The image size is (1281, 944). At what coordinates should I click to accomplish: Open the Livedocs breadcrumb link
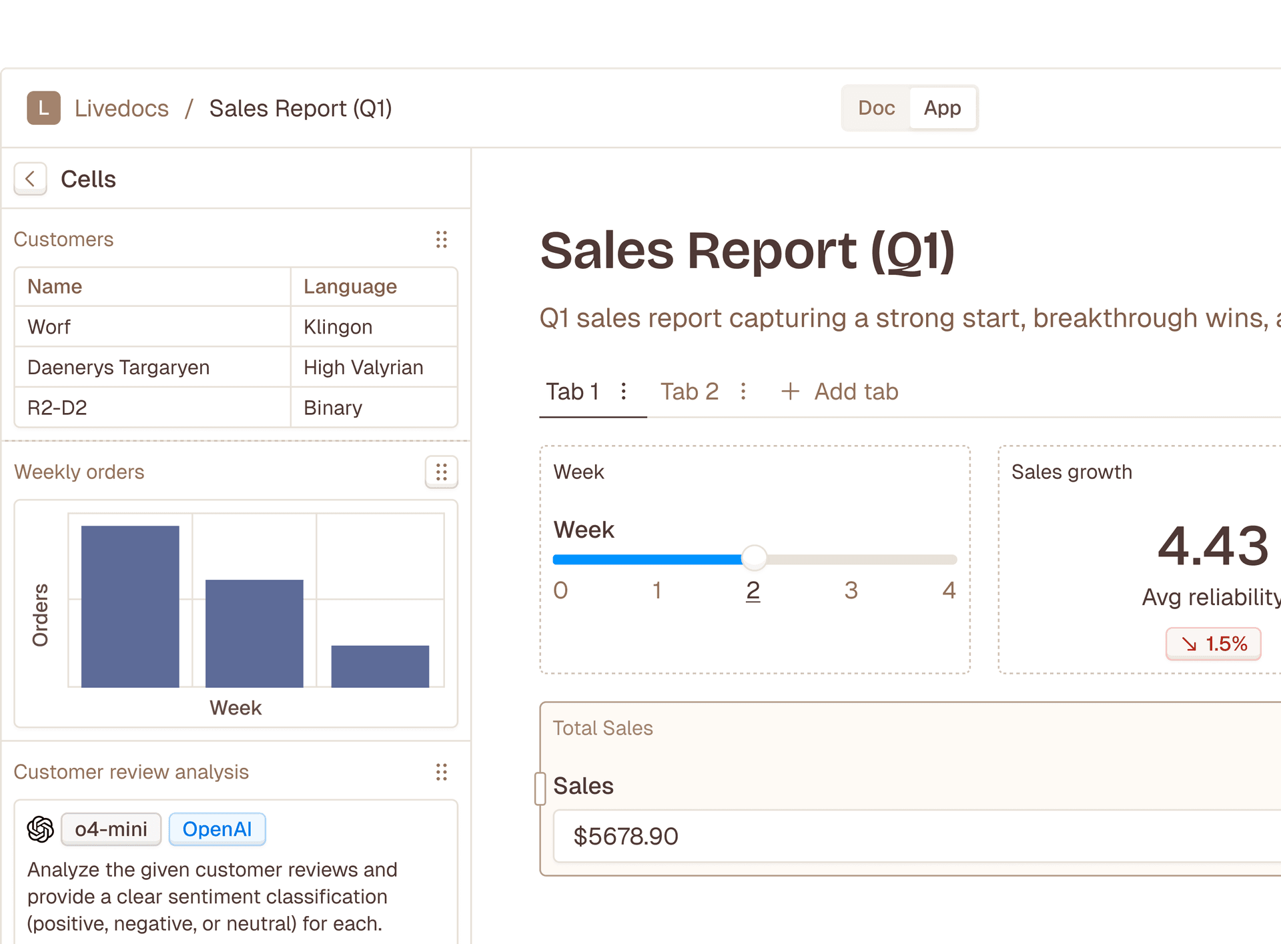[x=121, y=108]
